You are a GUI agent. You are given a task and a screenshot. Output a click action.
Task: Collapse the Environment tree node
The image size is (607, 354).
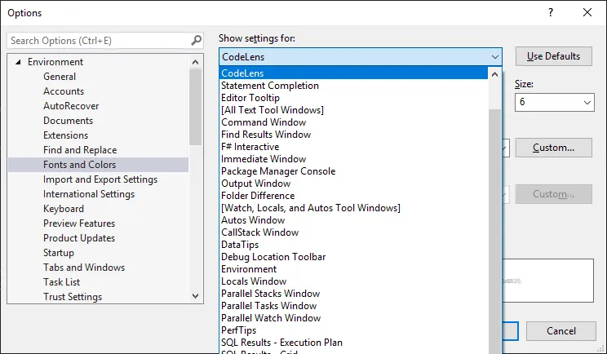[x=18, y=62]
